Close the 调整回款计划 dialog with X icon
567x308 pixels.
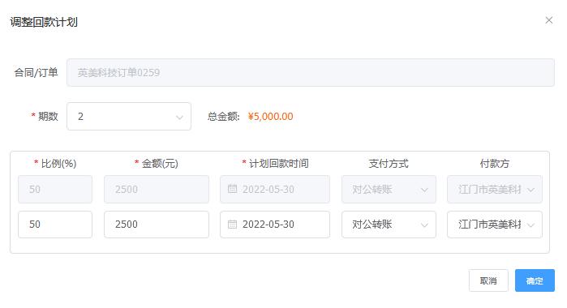pyautogui.click(x=548, y=20)
